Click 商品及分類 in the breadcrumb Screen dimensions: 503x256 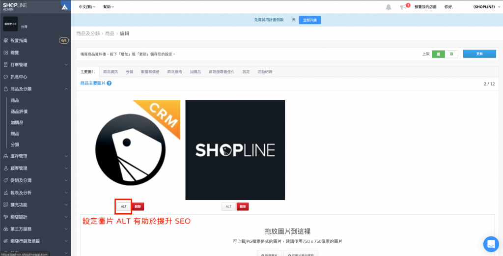pyautogui.click(x=88, y=33)
